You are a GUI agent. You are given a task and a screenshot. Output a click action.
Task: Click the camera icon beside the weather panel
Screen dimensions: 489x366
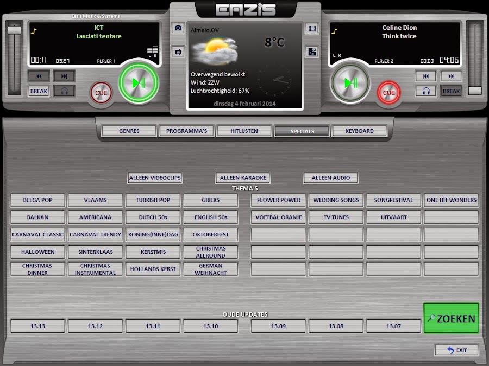coord(178,28)
